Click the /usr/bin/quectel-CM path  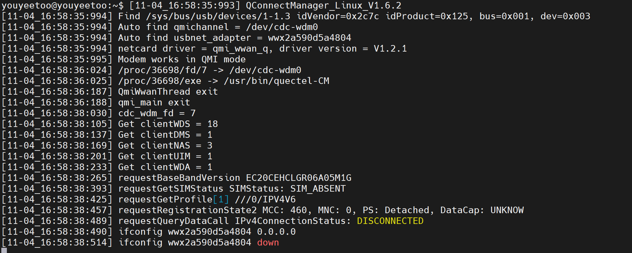[x=276, y=81]
